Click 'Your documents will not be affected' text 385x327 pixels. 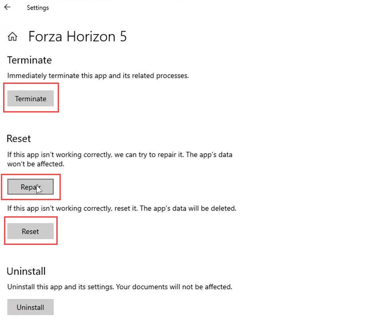[x=174, y=287]
